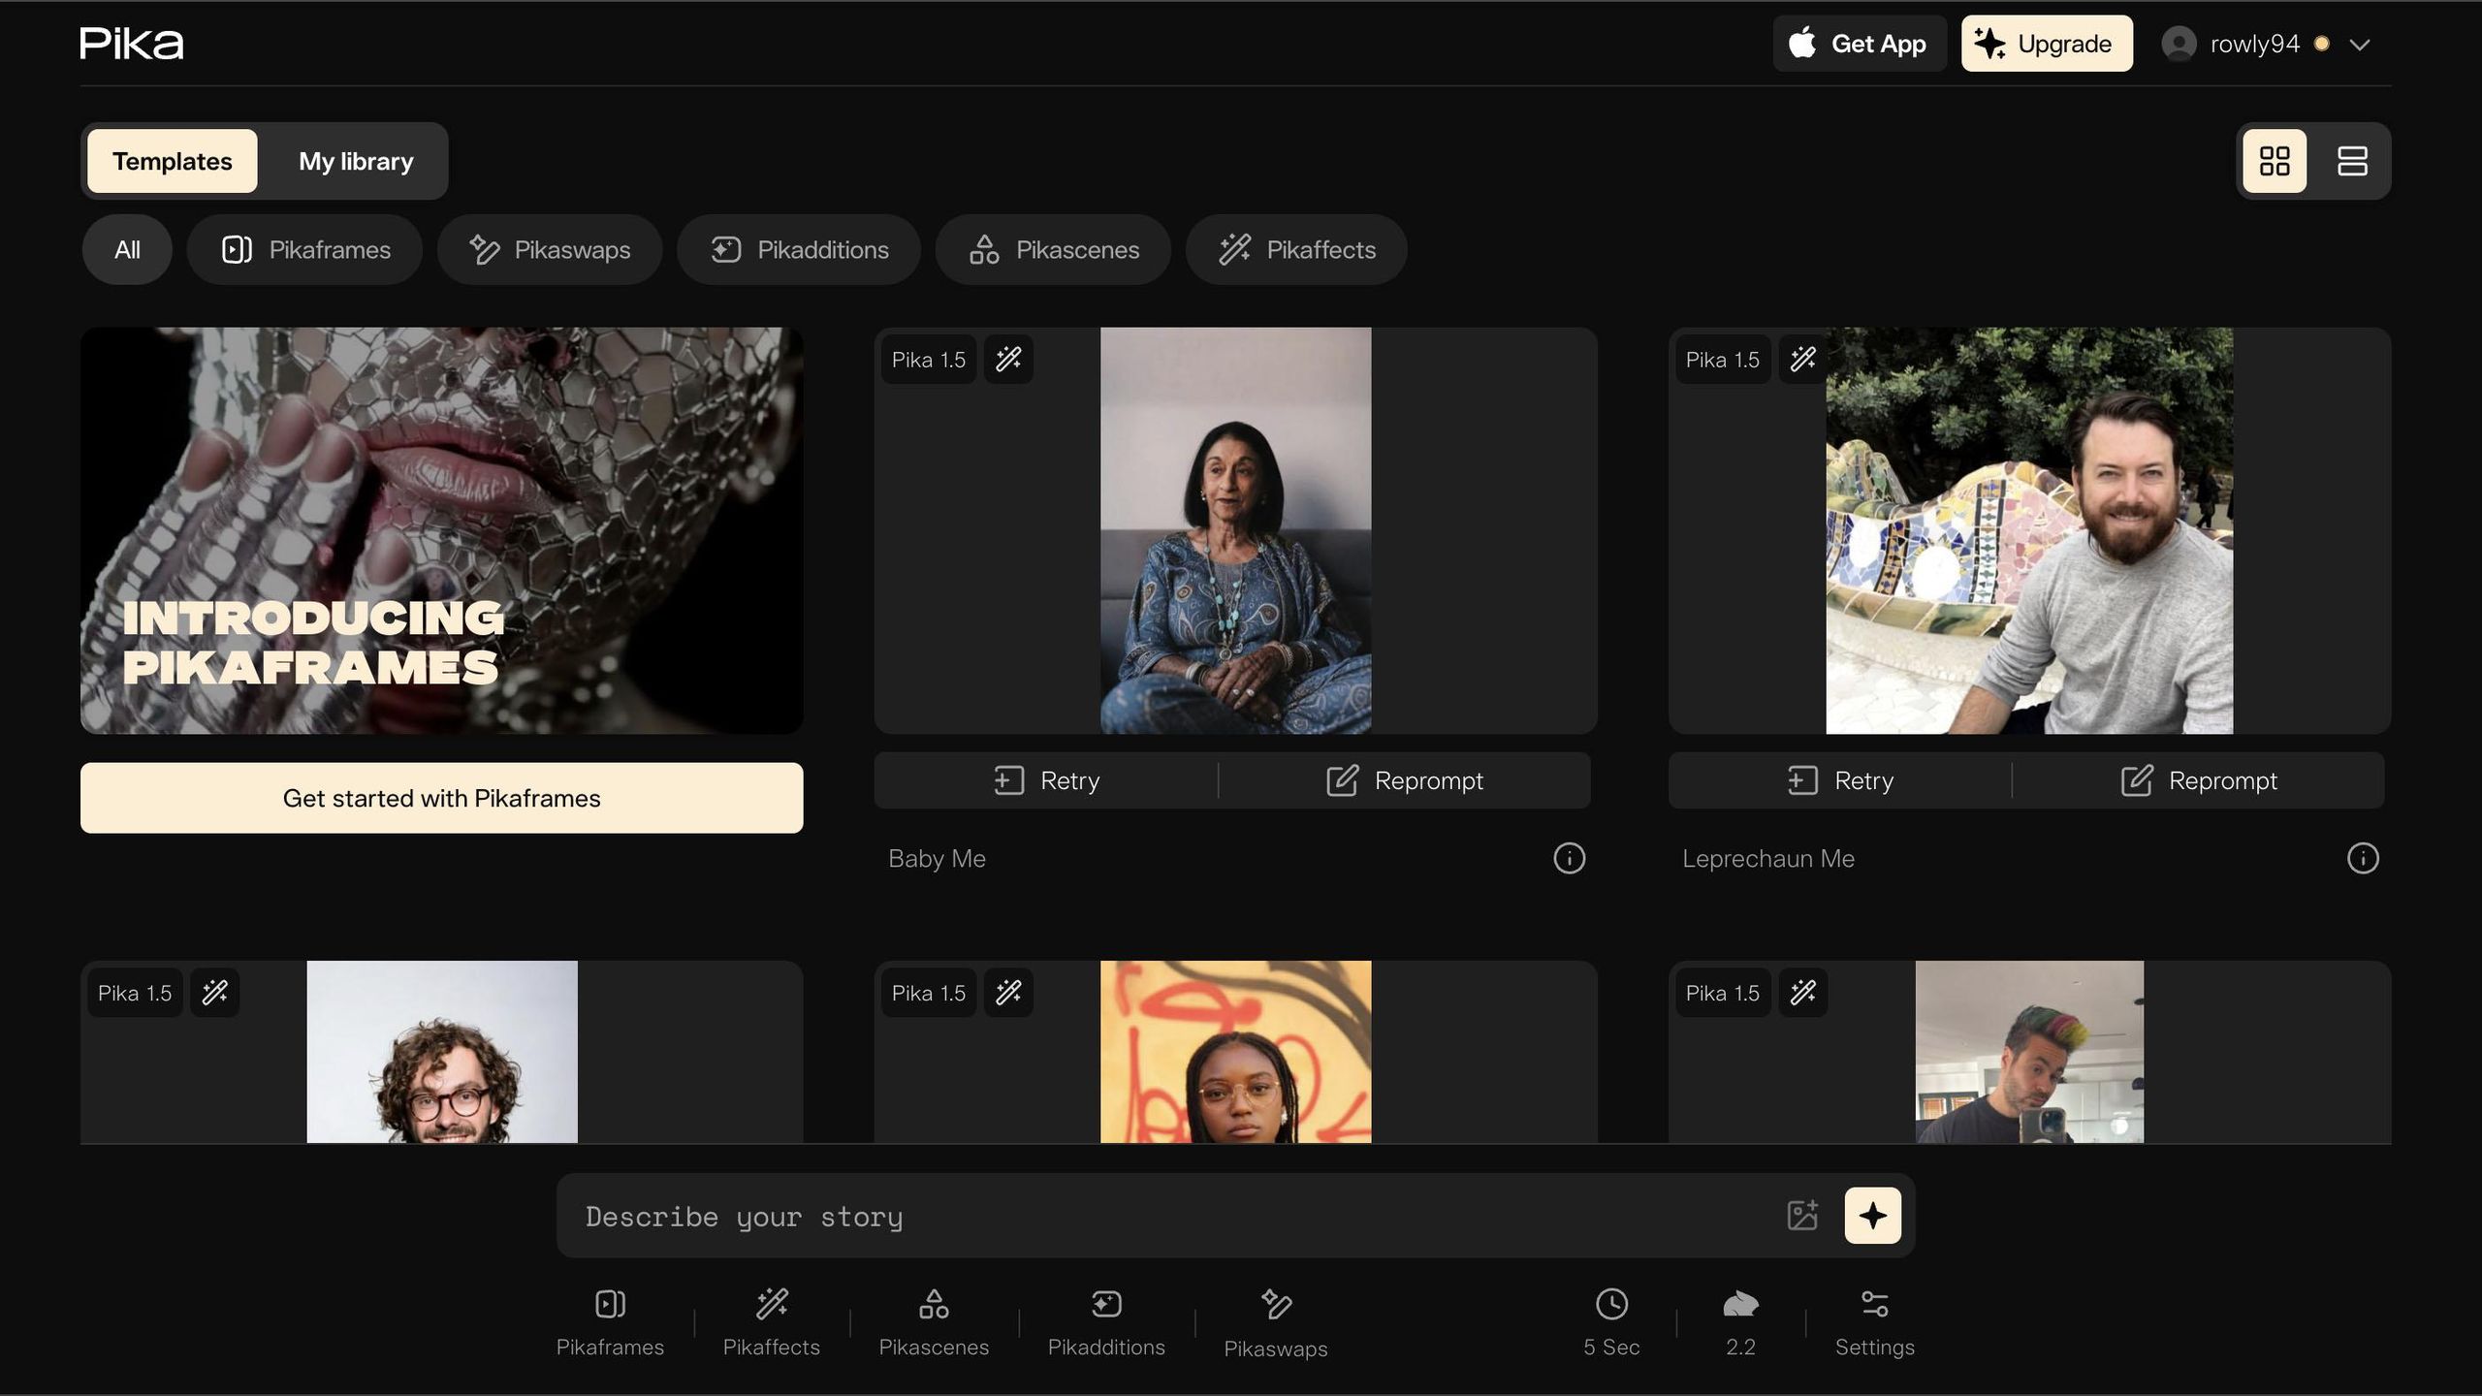
Task: Open Pikascenes from the bottom toolbar
Action: [x=933, y=1318]
